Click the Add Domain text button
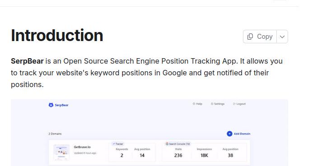Viewport: 317px width, 166px height. point(242,134)
